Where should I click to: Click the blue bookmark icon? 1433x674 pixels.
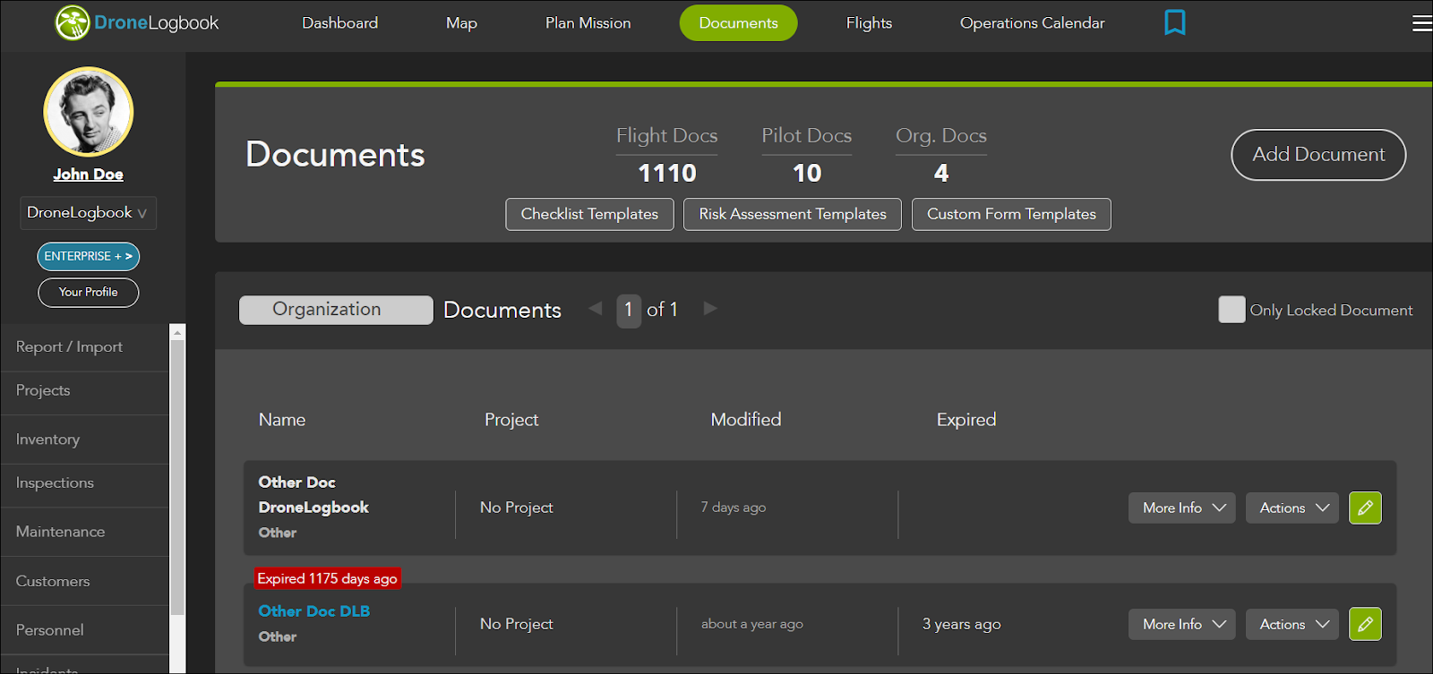(x=1174, y=22)
